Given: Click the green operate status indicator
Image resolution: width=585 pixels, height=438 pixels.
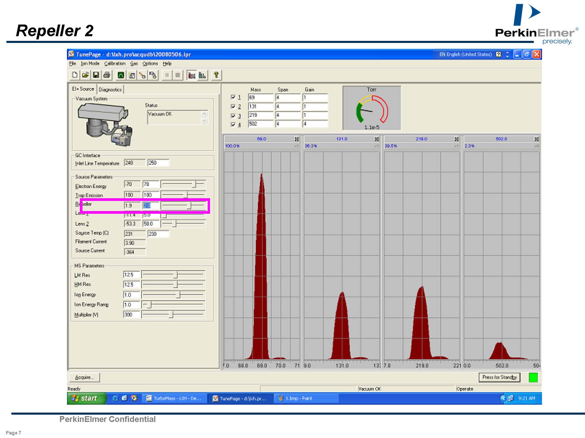Looking at the screenshot, I should 533,378.
